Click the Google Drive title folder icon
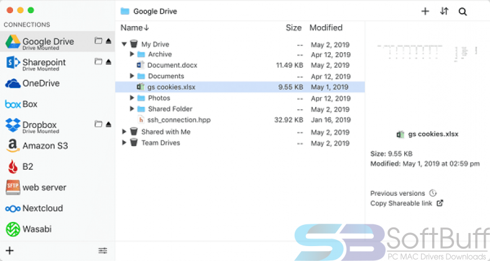 [125, 11]
